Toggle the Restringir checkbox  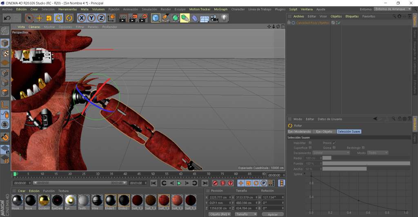363,148
